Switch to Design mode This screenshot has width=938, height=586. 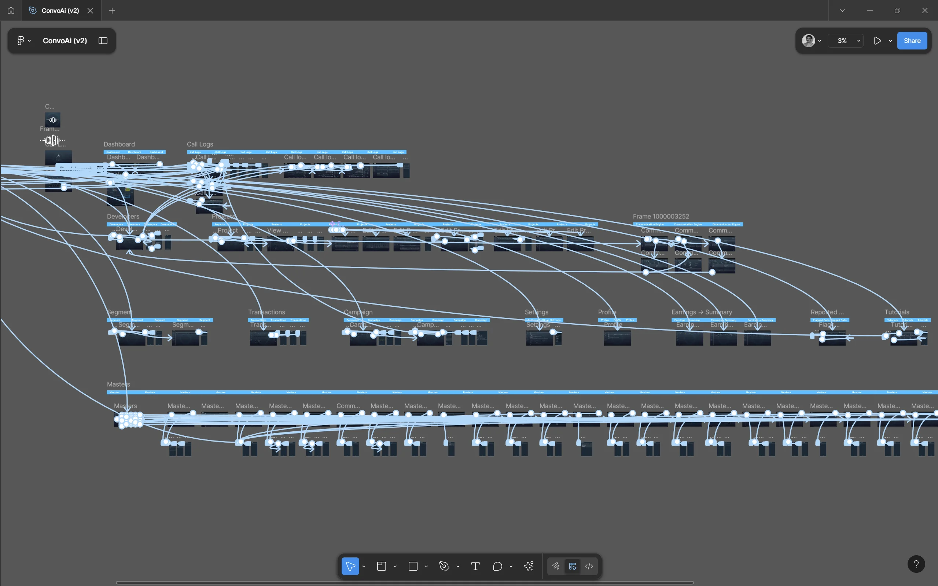(x=573, y=566)
